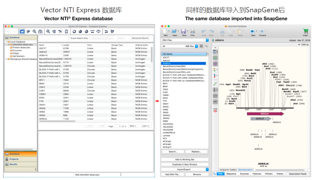Click the Next > page button
The width and height of the screenshot is (315, 180).
(133, 126)
